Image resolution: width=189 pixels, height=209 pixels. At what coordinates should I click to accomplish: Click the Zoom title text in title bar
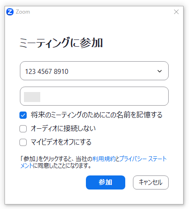tap(23, 12)
